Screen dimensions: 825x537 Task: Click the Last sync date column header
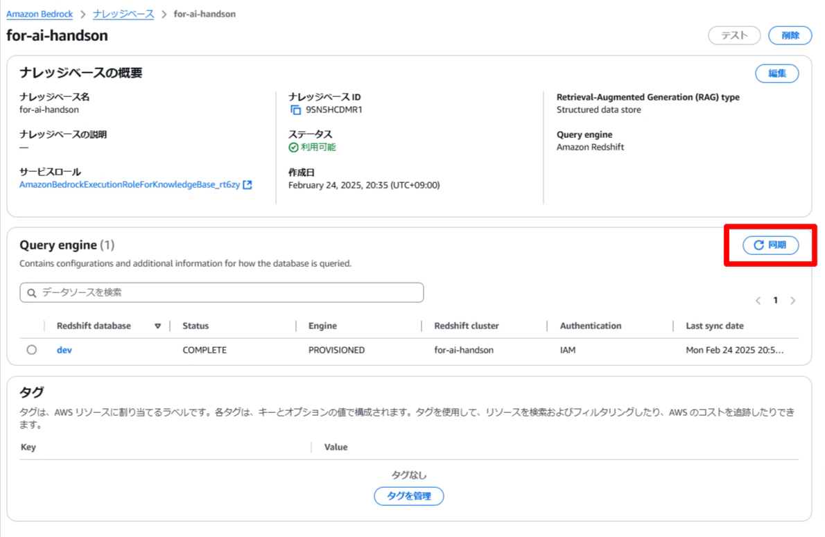715,326
